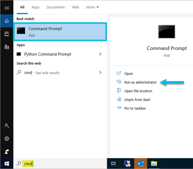
Task: Expand the More dropdown
Action: (x=93, y=7)
